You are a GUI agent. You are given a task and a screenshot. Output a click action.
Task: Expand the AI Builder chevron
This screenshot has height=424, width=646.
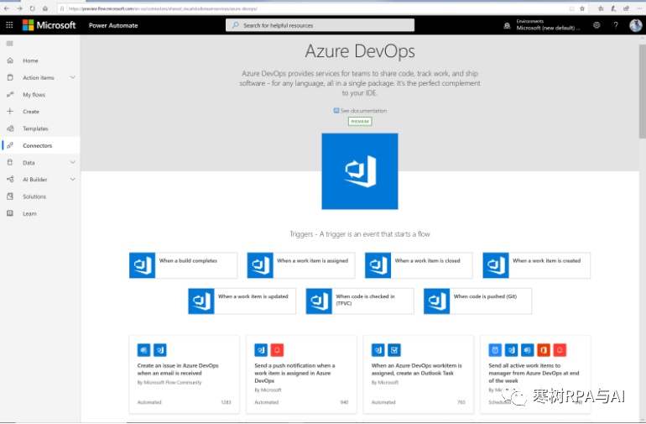coord(72,180)
